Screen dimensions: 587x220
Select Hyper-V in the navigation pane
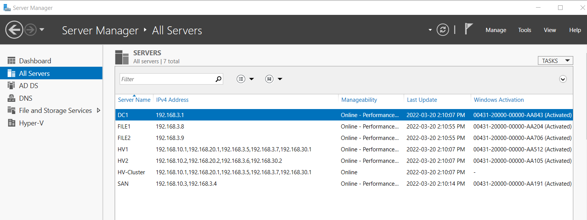point(31,123)
